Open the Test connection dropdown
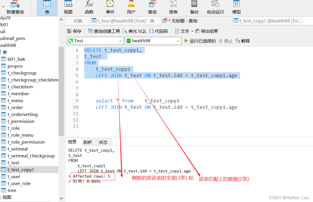The image size is (313, 202). point(95,41)
